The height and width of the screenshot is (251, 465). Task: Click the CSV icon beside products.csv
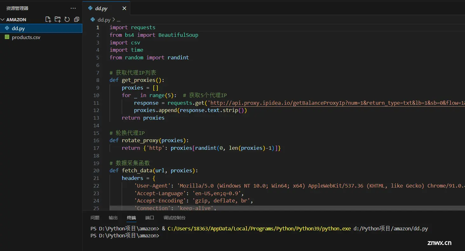coord(7,37)
